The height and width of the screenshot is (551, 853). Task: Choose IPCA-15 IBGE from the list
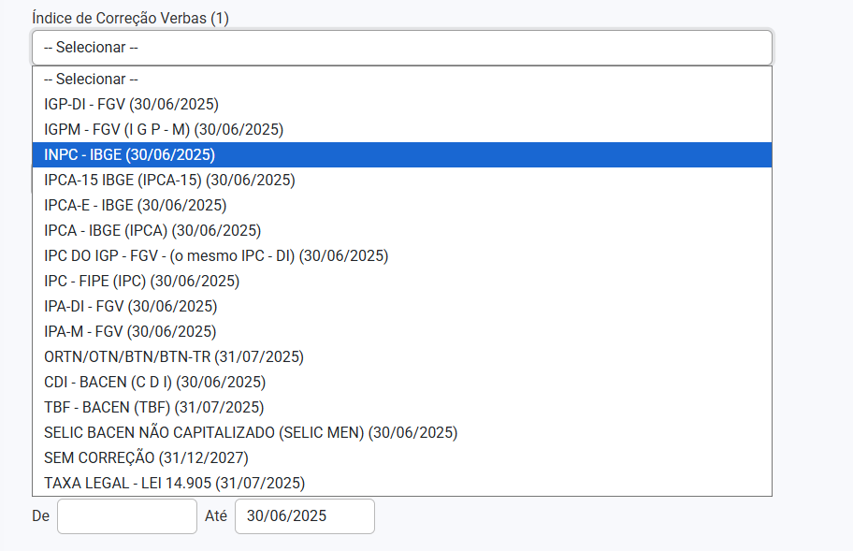tap(169, 180)
